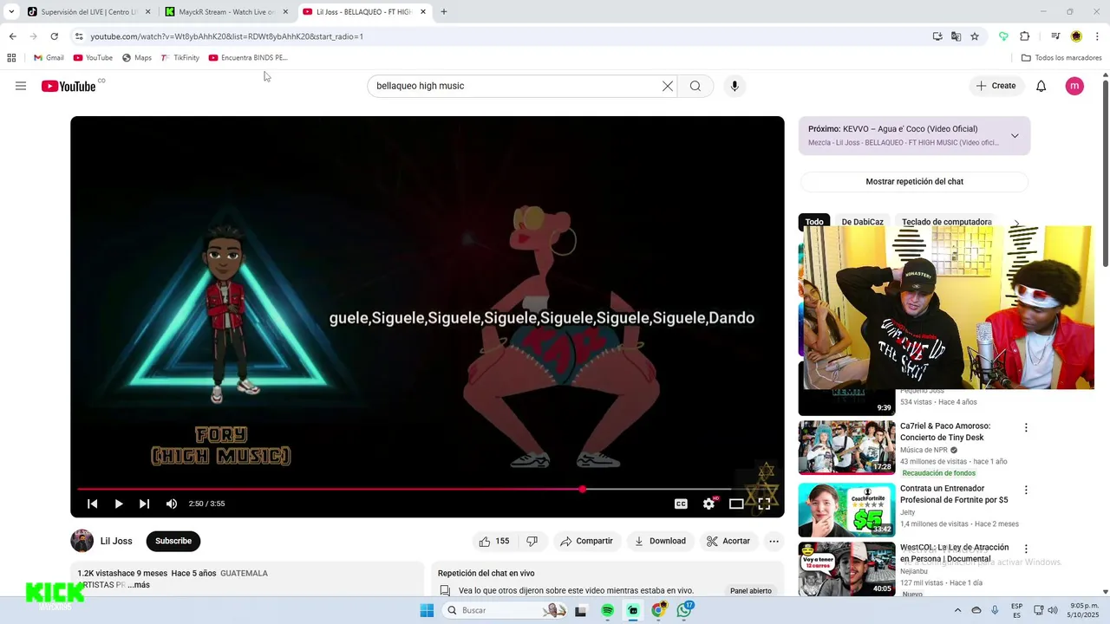Go back in browser history
Screen dimensions: 1110x624
click(x=12, y=36)
